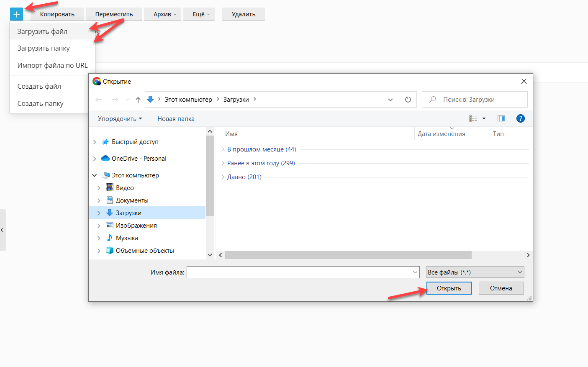The width and height of the screenshot is (588, 367).
Task: Open the Все файлы file type dropdown
Action: pos(475,272)
